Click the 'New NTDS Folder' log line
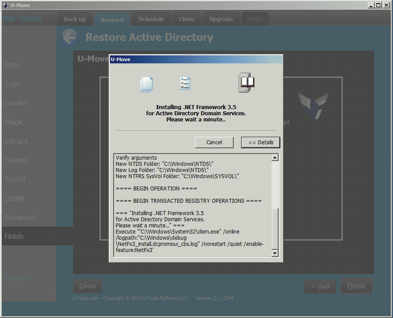Viewport: 393px width, 318px height. click(x=165, y=164)
